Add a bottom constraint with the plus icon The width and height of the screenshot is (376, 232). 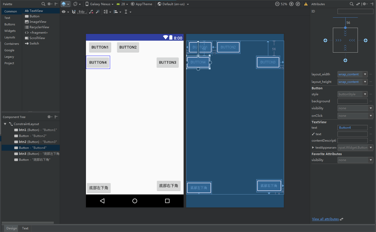coord(345,60)
